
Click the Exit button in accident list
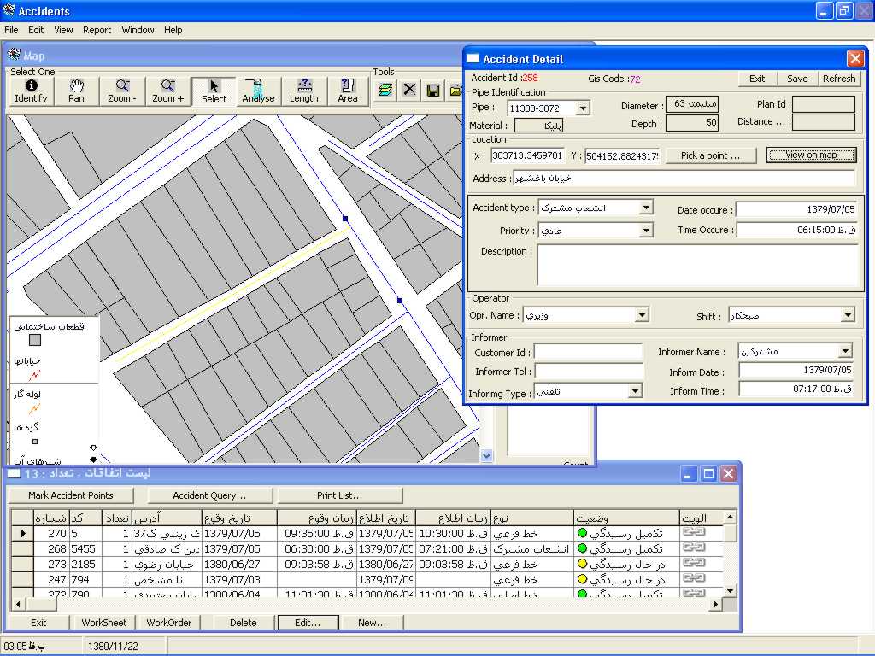point(38,623)
